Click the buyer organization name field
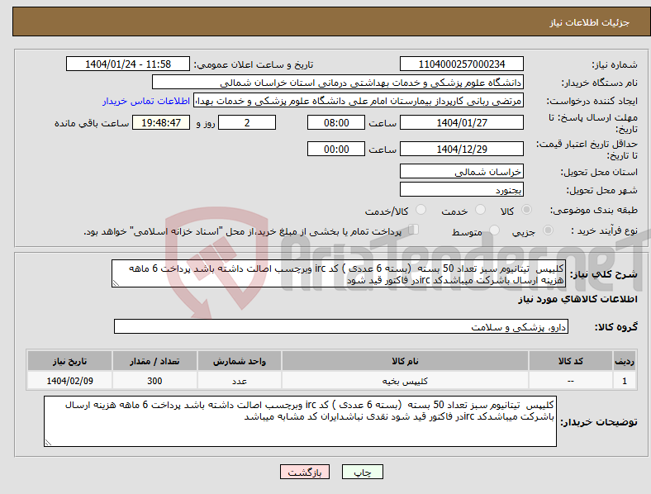Screen dimensions: 651x494 [338, 82]
